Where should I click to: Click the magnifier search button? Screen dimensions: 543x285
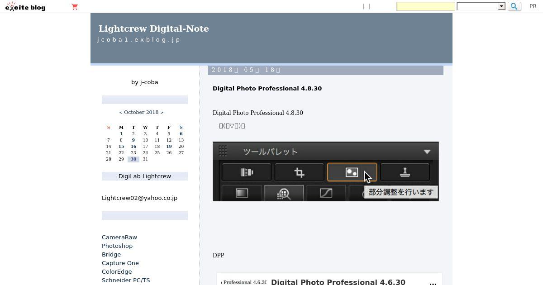[x=514, y=6]
